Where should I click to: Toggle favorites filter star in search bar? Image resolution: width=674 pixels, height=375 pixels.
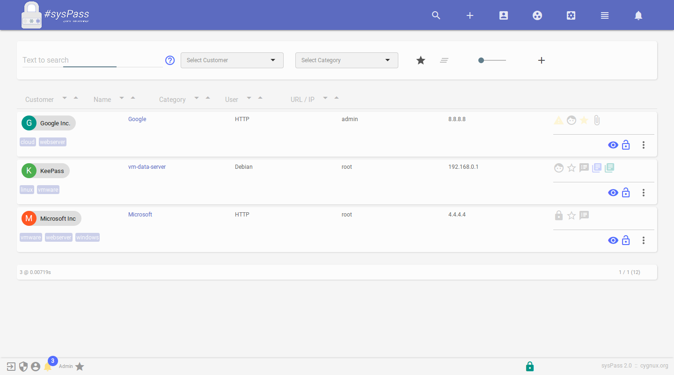(421, 60)
